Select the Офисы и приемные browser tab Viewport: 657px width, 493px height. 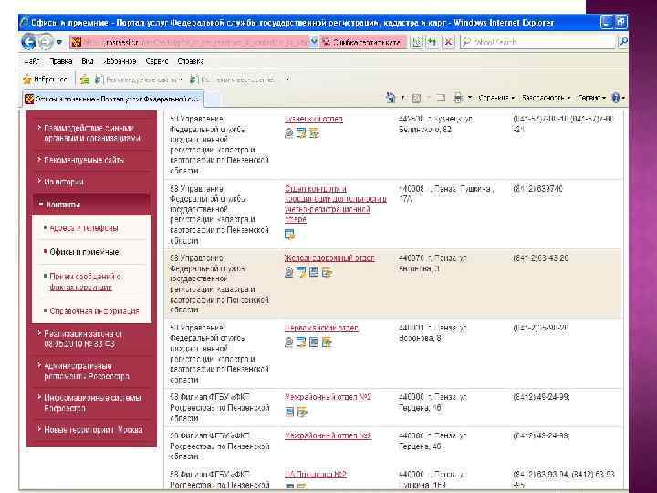point(113,100)
